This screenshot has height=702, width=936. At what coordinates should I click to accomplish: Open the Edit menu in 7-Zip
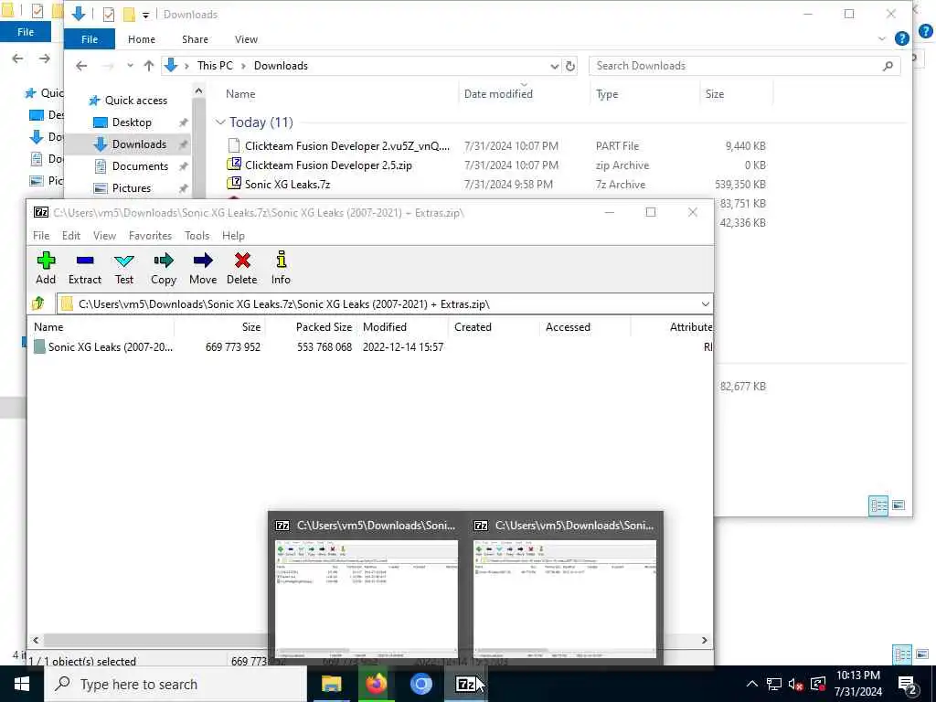click(x=71, y=236)
